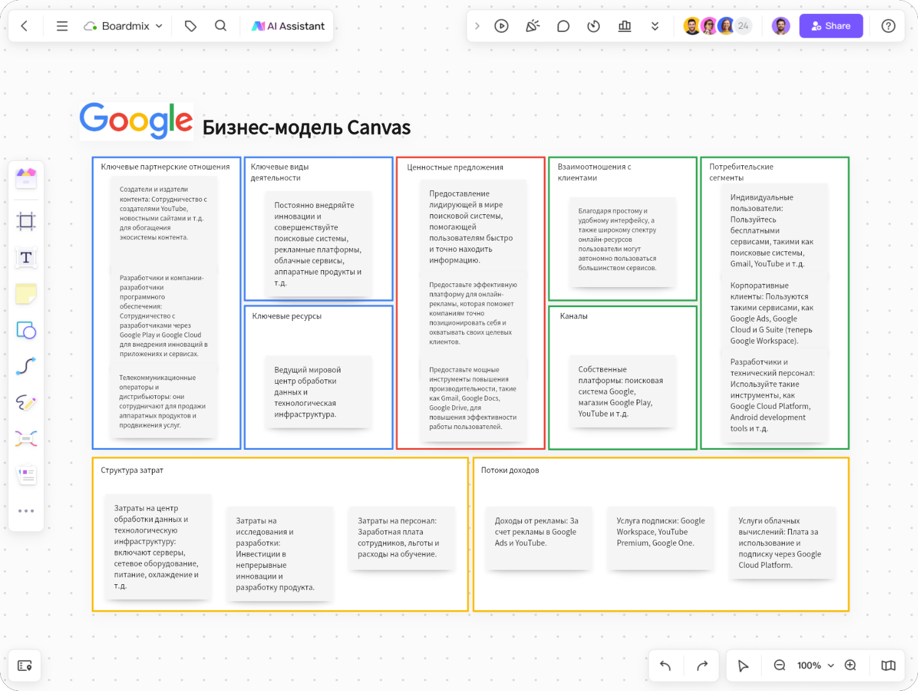Select note 'Ведущий мировой центр обработки данных'
The width and height of the screenshot is (918, 691).
(x=319, y=392)
